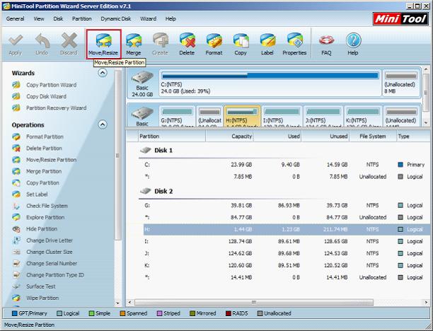Sort by the Unused column header
The image size is (433, 331).
[x=325, y=137]
